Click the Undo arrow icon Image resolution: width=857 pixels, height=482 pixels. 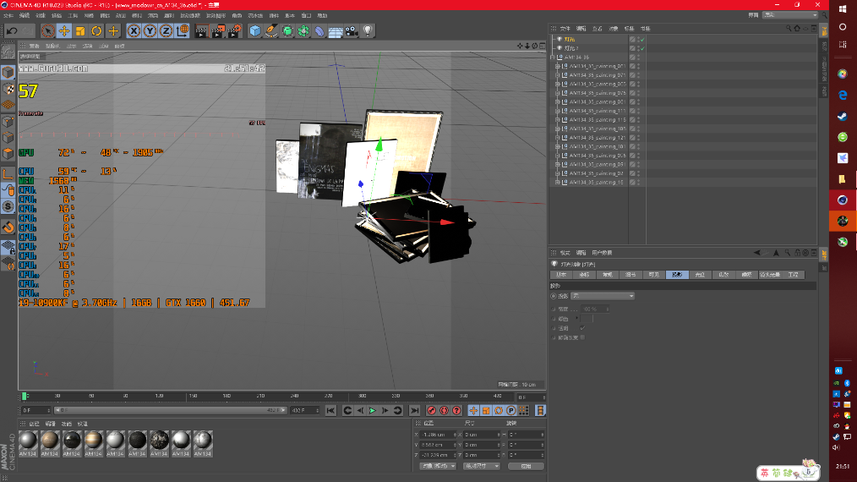12,31
